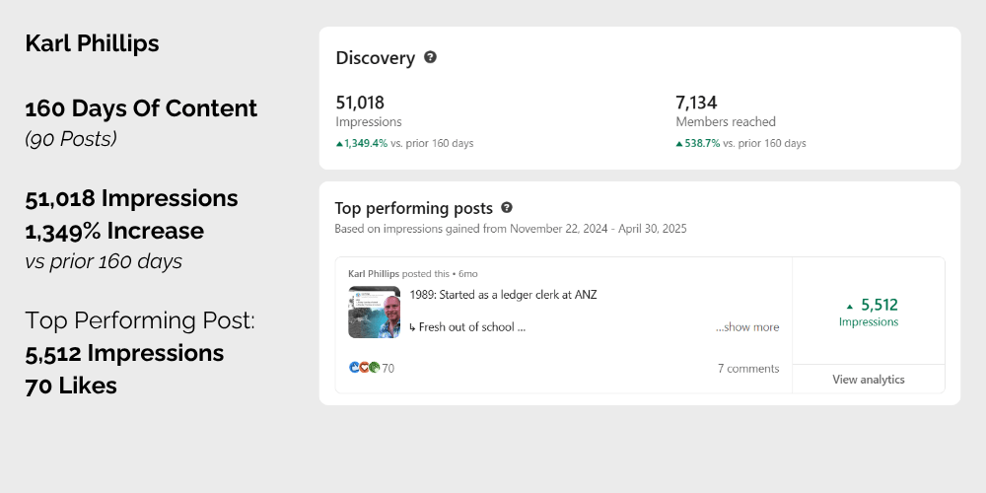
Task: Click the Discovery section heading
Action: [x=376, y=58]
